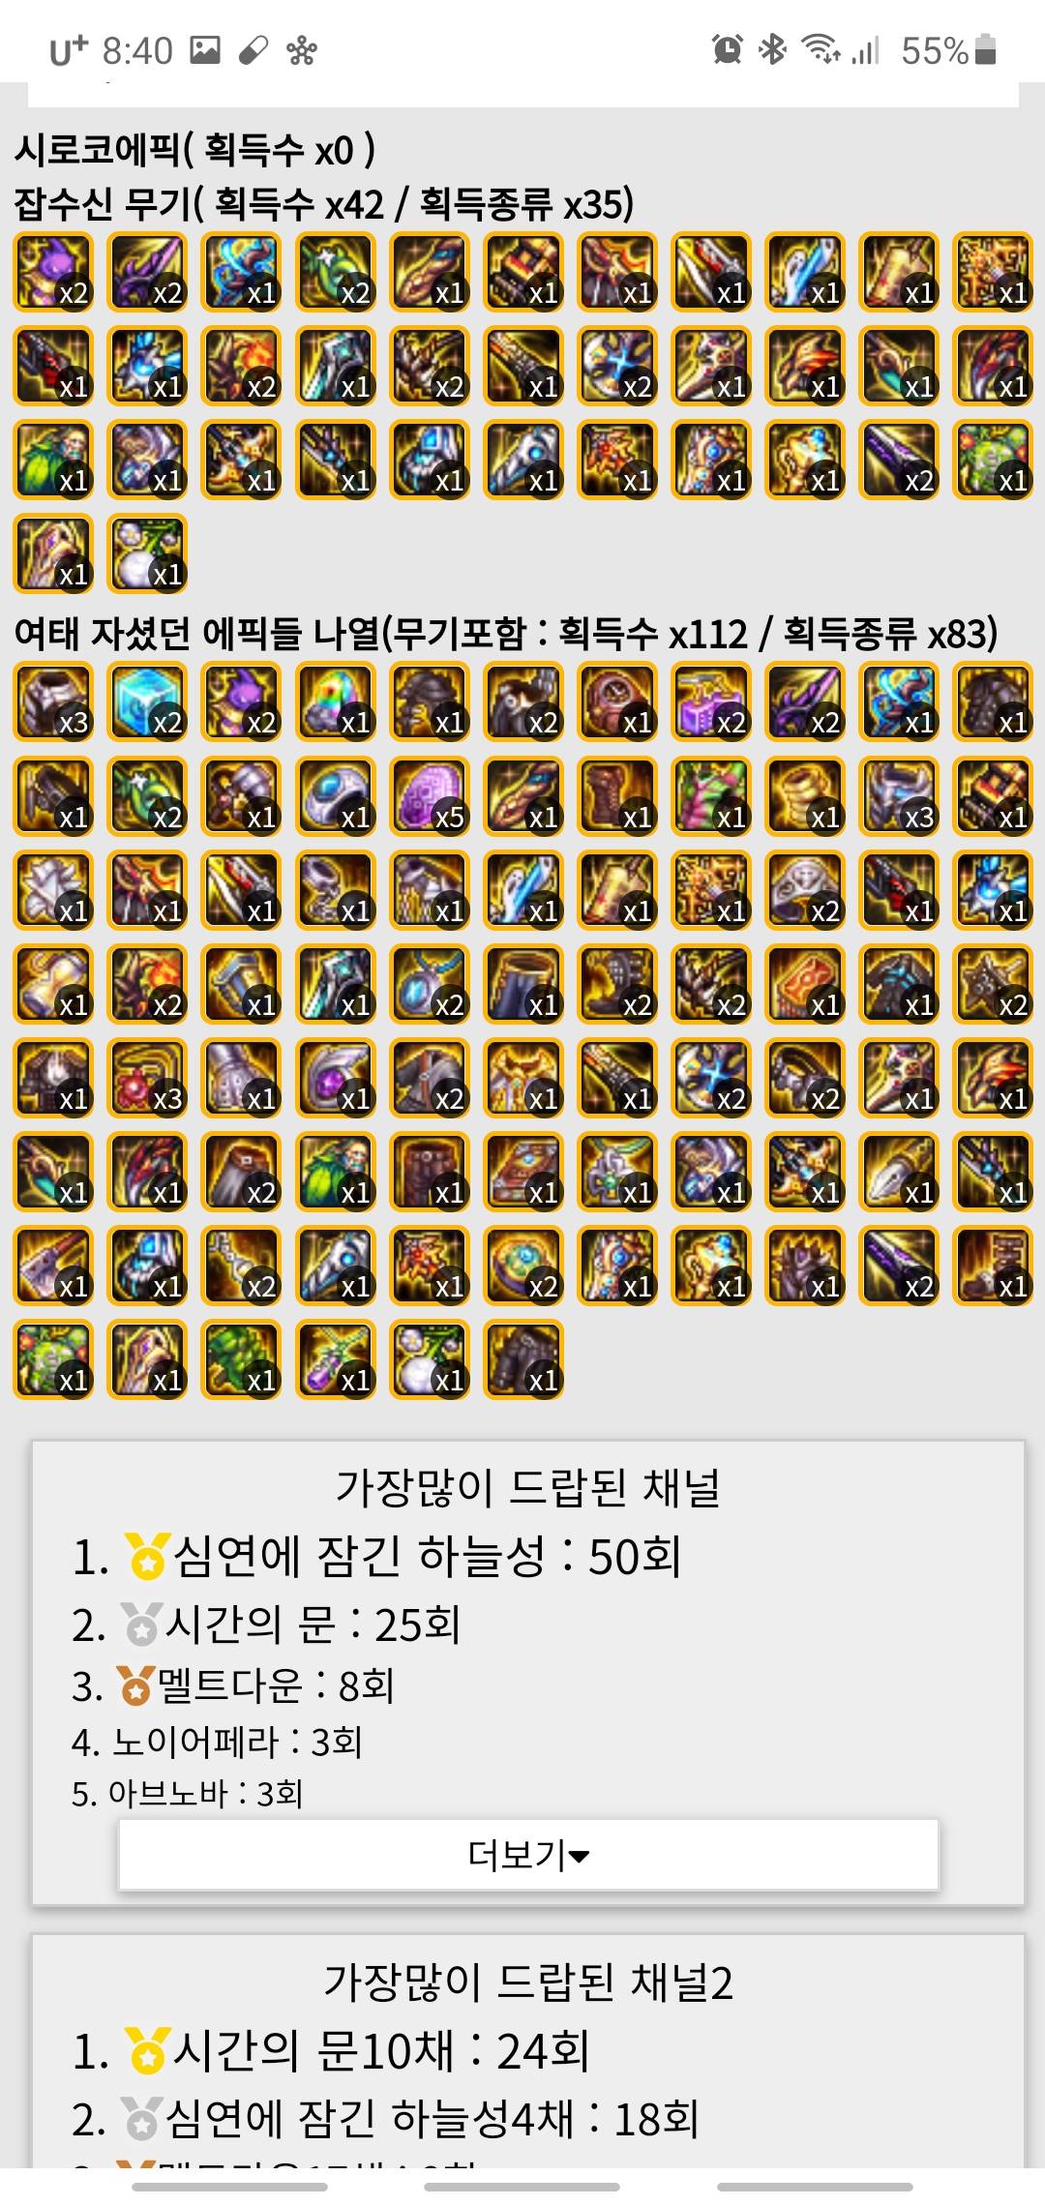Select the red orb necklace item x3
Viewport: 1045px width, 2206px height.
click(x=147, y=1077)
